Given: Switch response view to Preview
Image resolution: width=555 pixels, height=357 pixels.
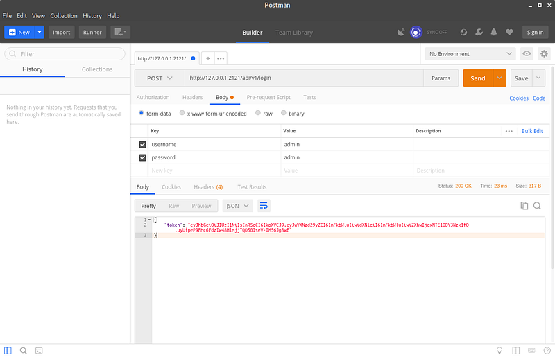Looking at the screenshot, I should click(201, 206).
